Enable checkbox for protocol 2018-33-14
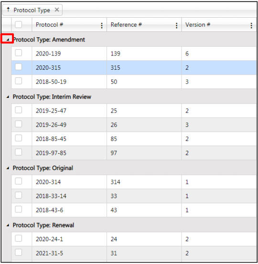 tap(18, 195)
